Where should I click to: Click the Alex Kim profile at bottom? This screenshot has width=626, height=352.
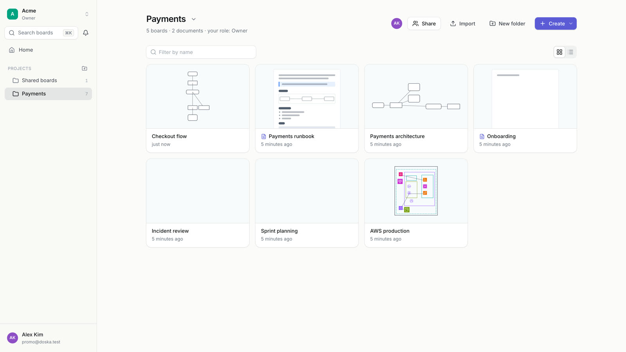pyautogui.click(x=49, y=338)
